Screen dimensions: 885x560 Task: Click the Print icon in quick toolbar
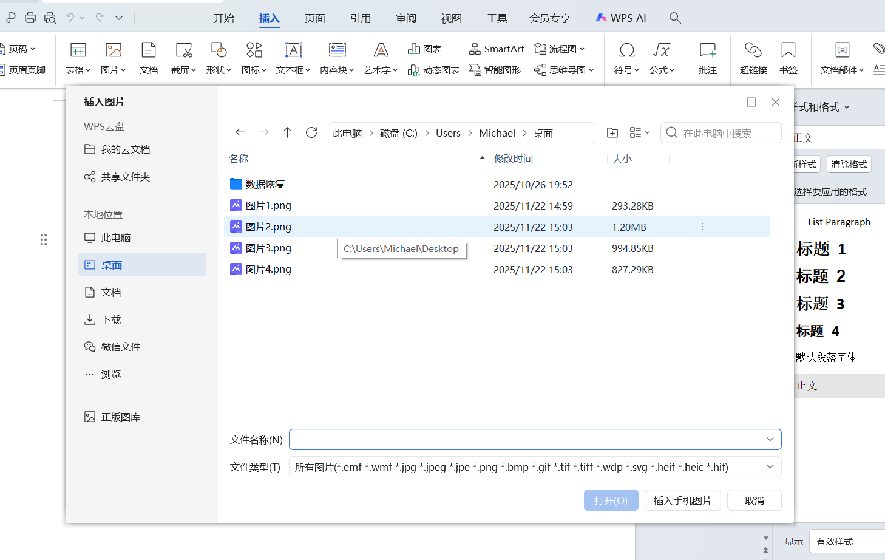(30, 18)
